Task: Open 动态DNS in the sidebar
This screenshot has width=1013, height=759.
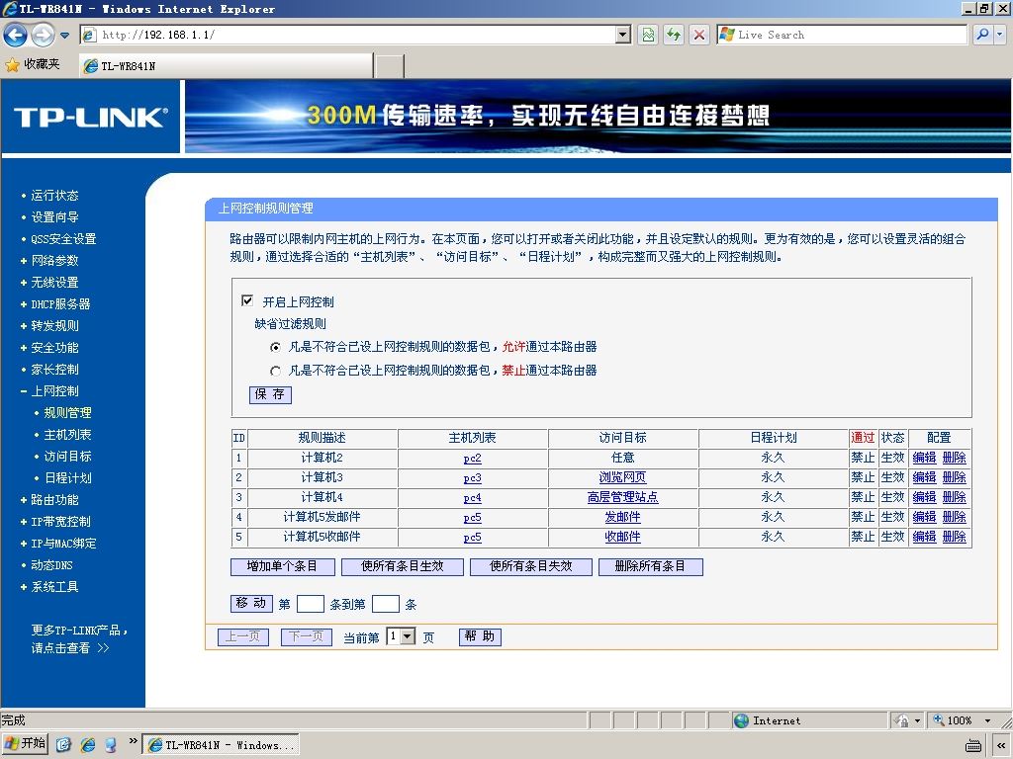Action: coord(51,564)
